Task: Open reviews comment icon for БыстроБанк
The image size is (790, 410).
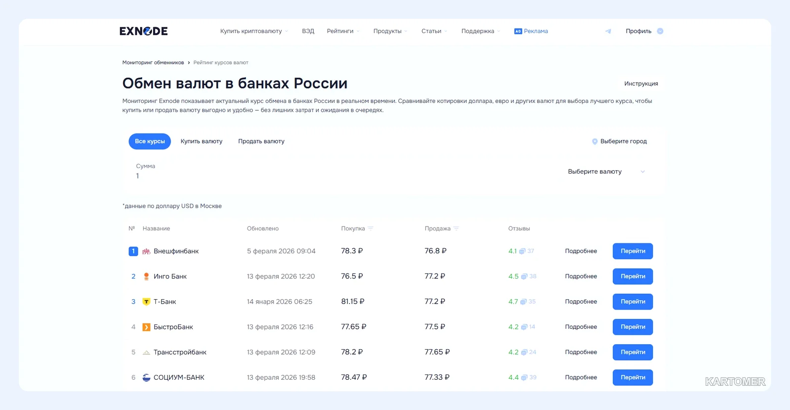Action: coord(524,327)
